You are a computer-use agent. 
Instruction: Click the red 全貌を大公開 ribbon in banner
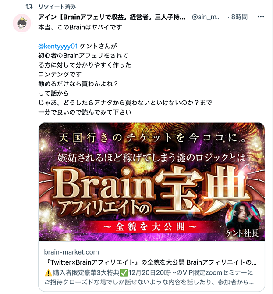coord(150,227)
